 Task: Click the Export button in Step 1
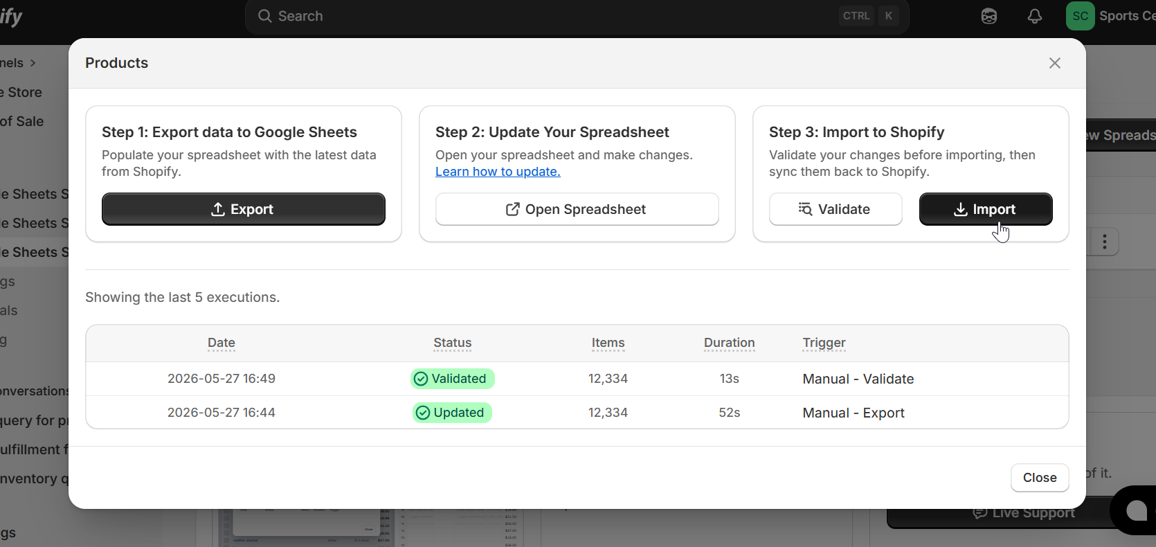click(244, 209)
